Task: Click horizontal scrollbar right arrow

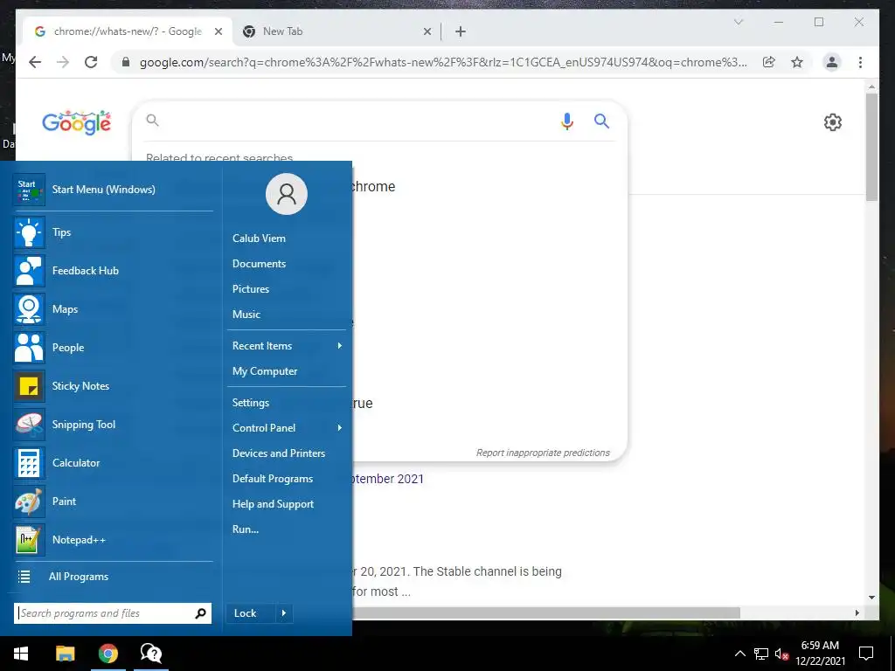Action: click(857, 612)
